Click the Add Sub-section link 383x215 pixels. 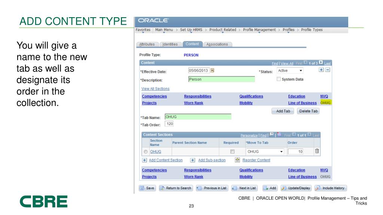[212, 160]
